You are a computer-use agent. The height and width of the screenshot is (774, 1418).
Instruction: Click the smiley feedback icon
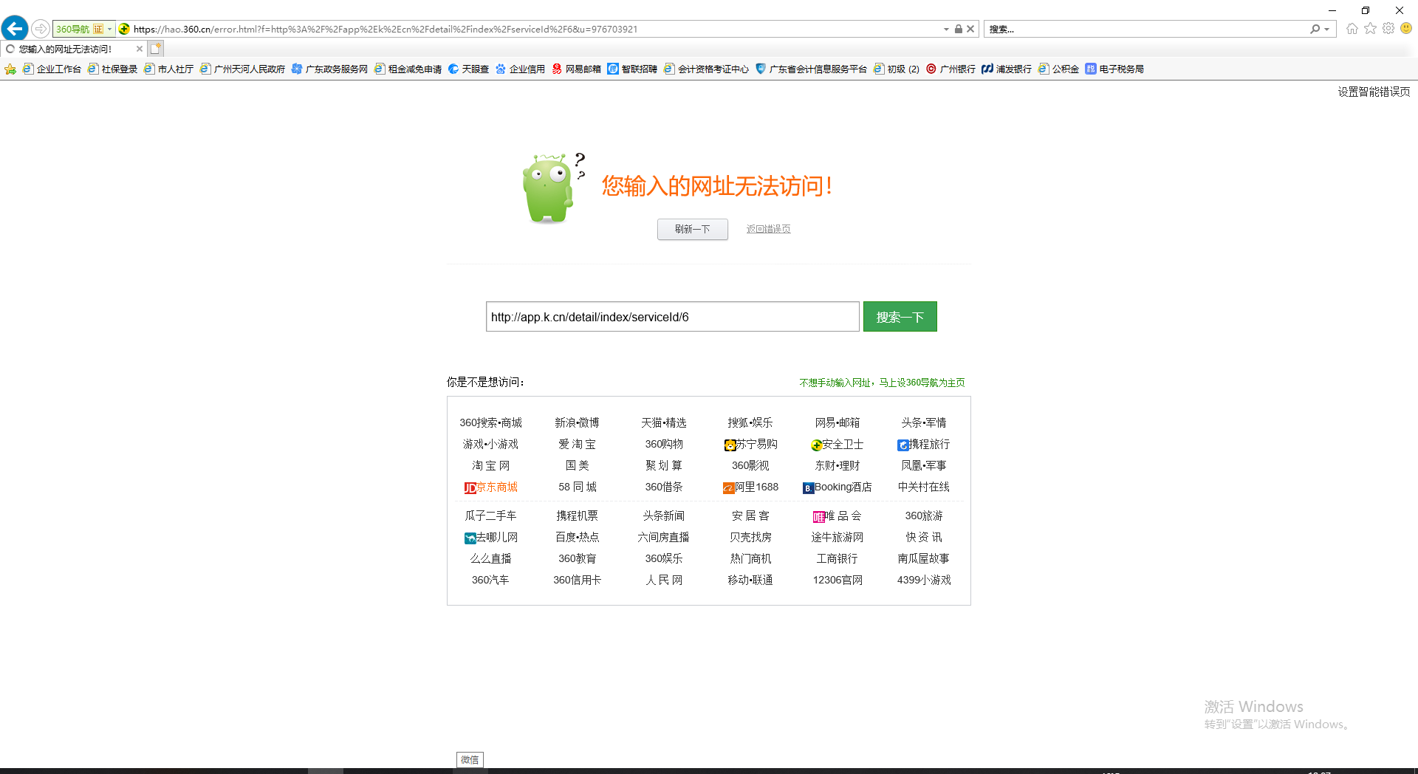(1406, 29)
